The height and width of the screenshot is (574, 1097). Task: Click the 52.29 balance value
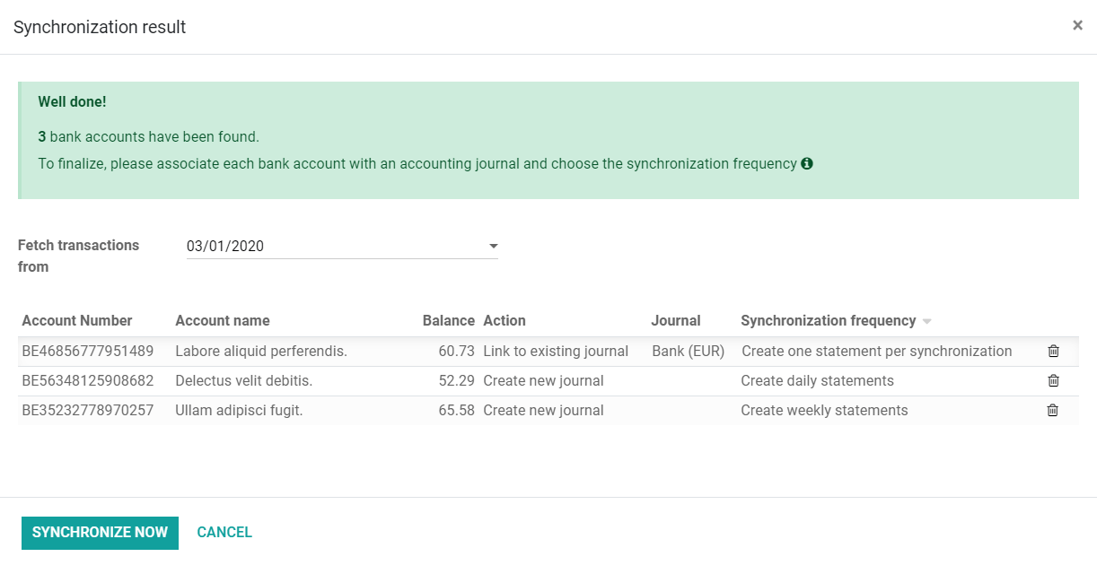(x=456, y=380)
